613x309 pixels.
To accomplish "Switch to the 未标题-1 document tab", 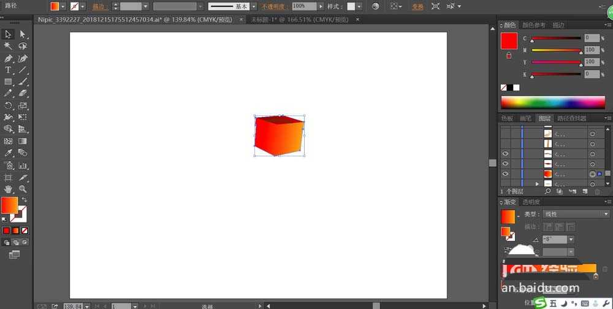I will point(299,19).
